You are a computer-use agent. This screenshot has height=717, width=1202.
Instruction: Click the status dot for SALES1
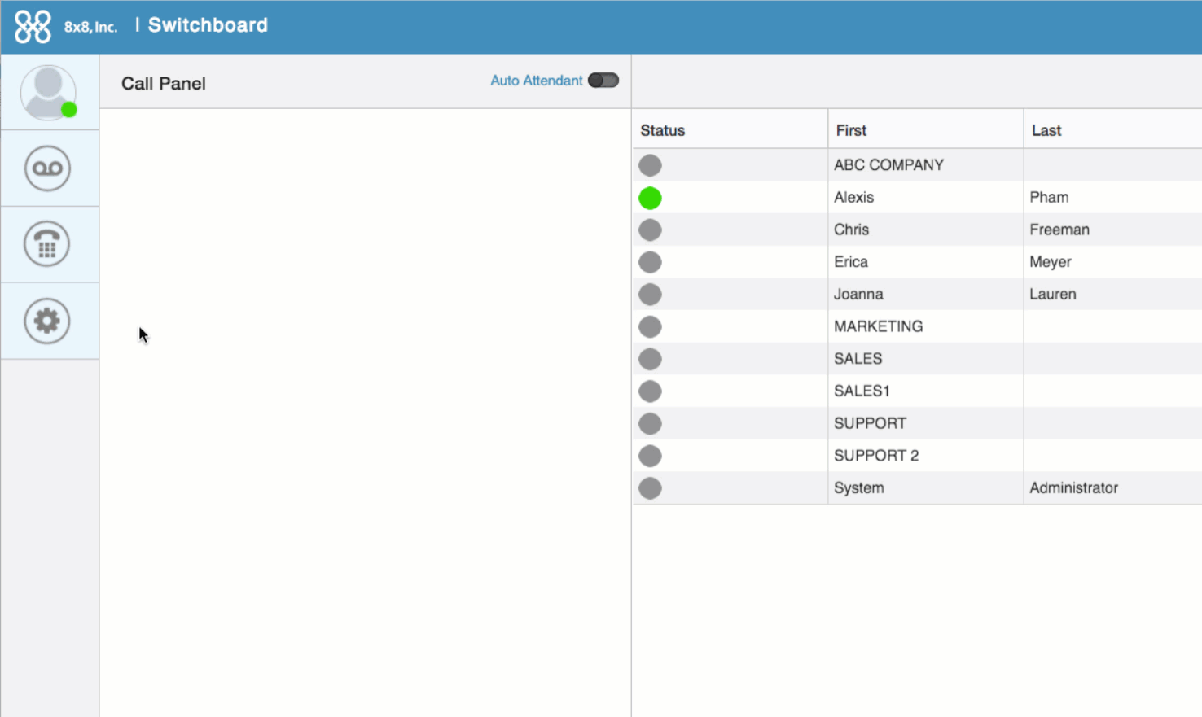650,391
